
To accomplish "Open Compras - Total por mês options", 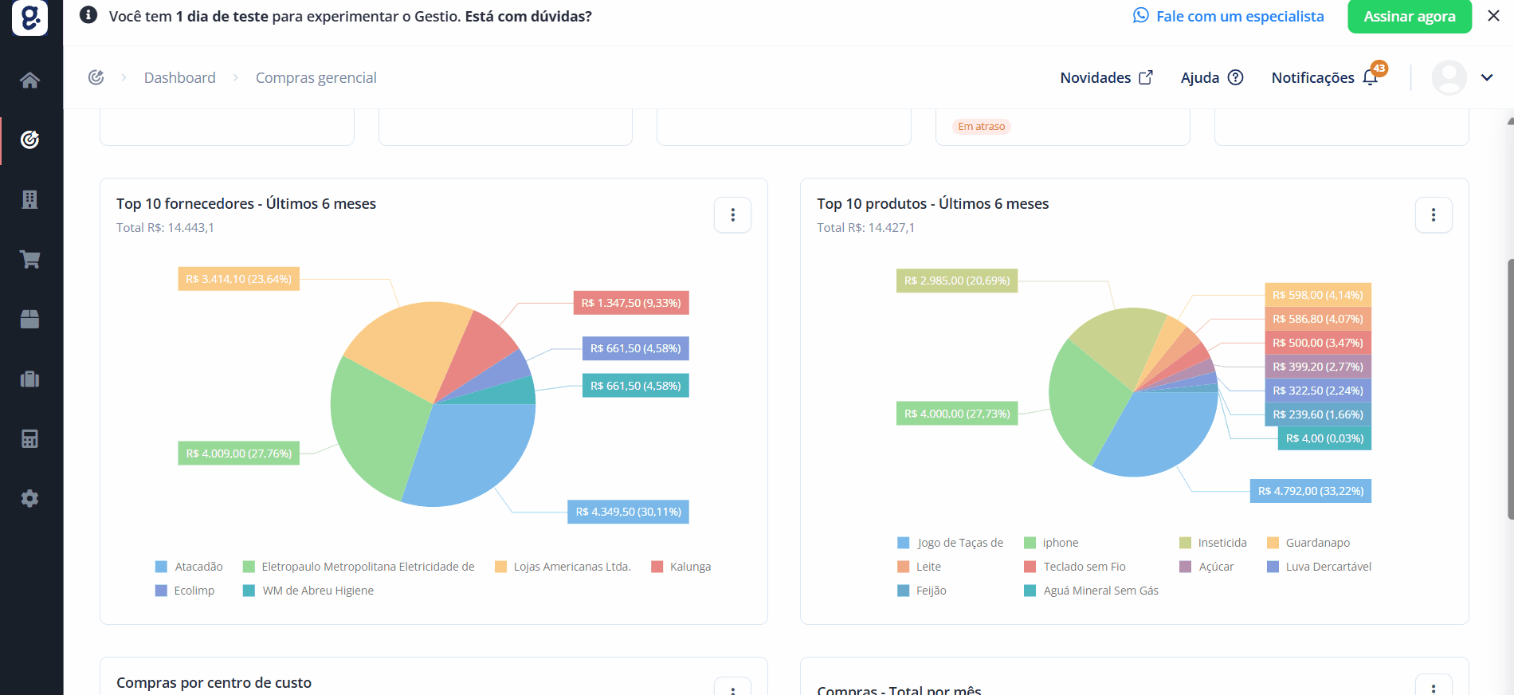I will click(x=1434, y=685).
